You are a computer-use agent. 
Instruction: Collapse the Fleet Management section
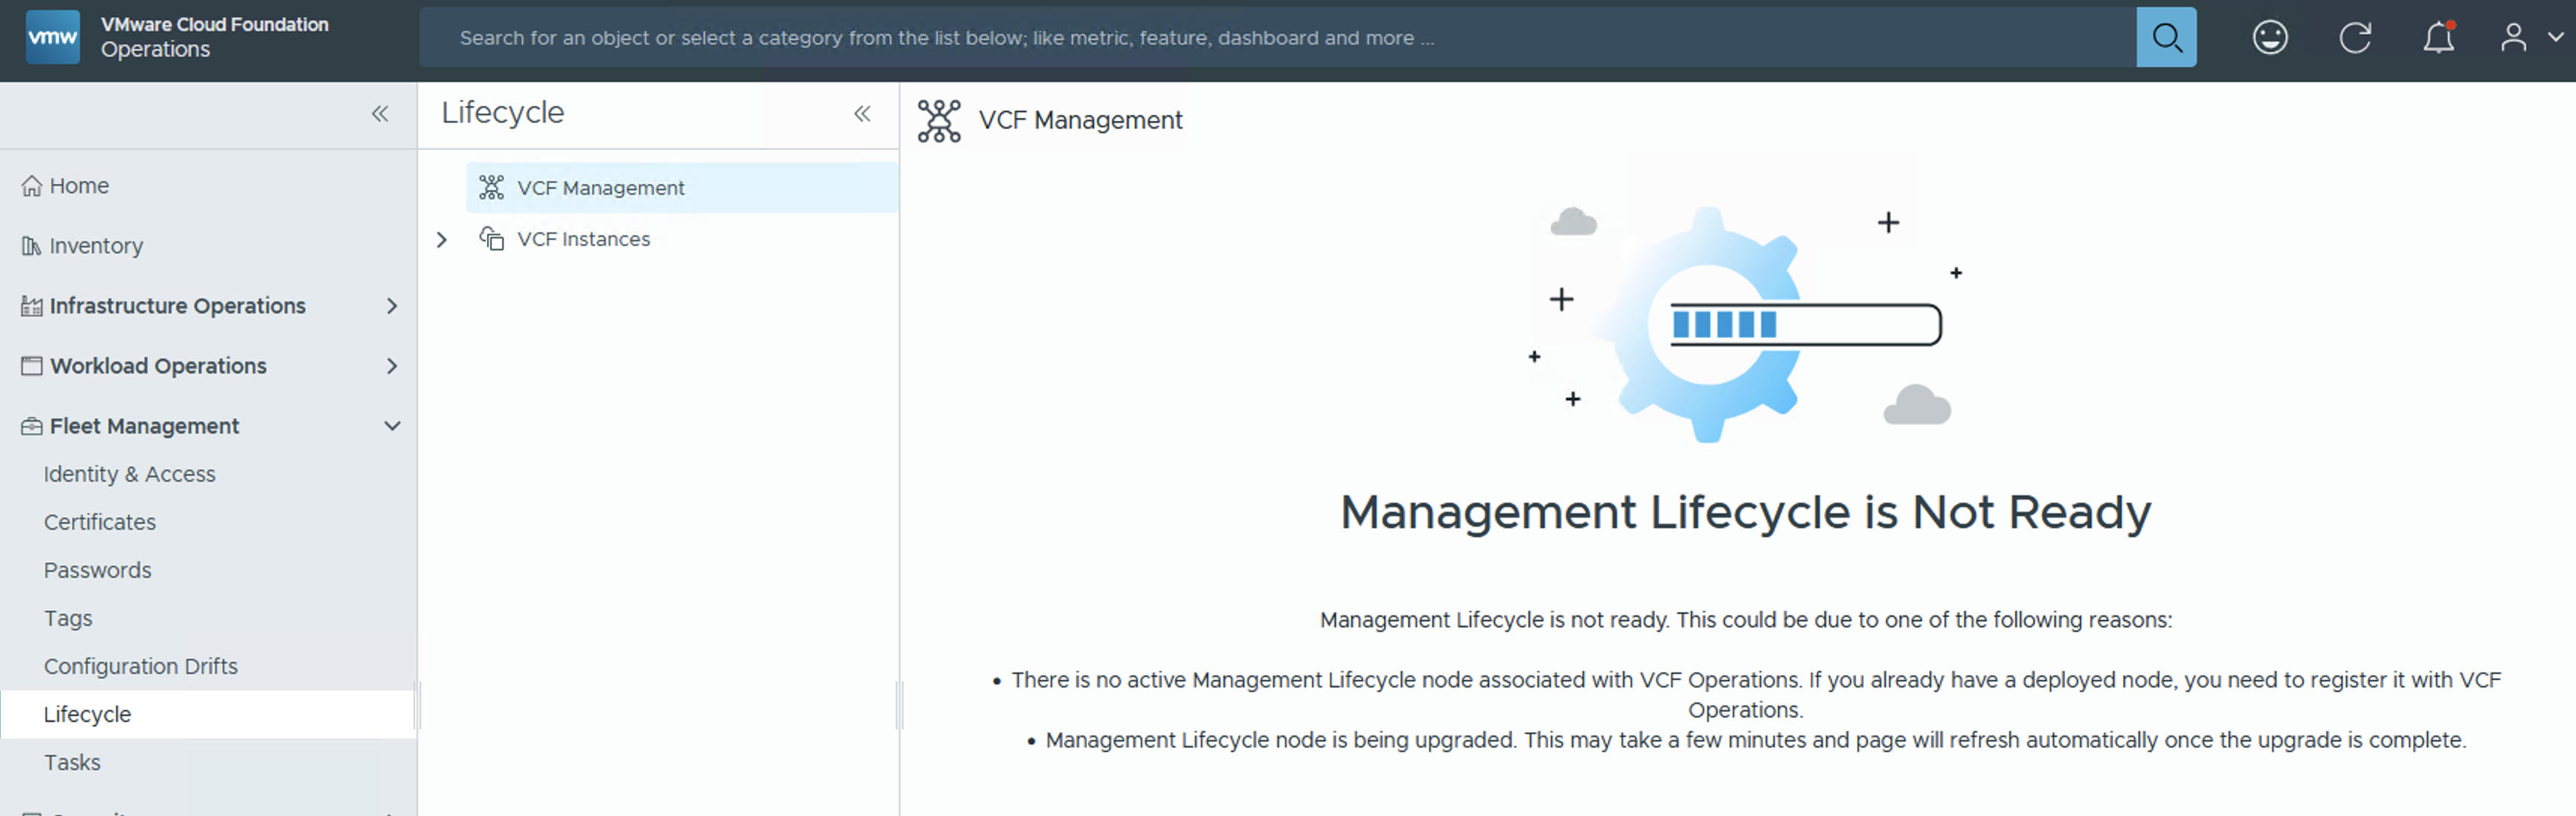click(392, 426)
